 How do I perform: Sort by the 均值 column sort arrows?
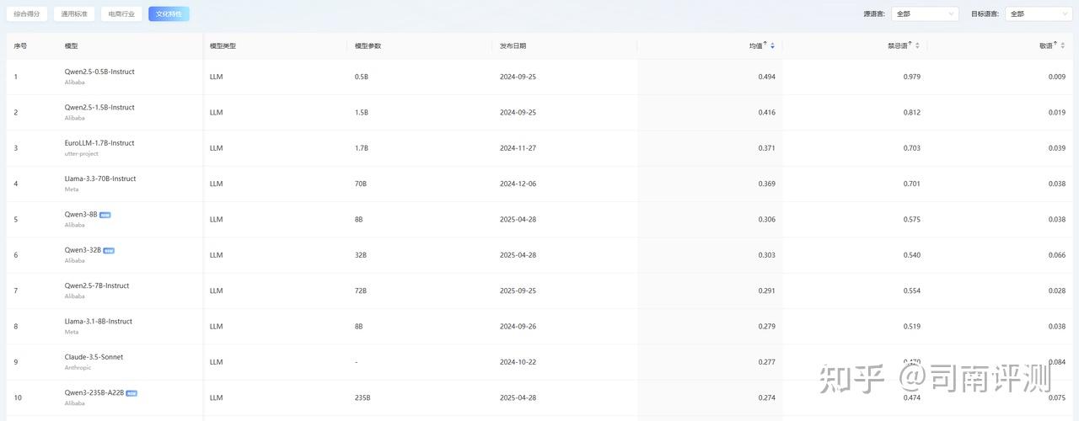tap(772, 45)
